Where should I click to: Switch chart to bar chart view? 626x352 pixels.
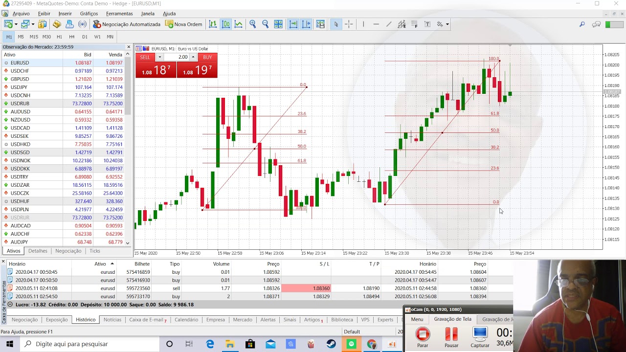click(213, 24)
